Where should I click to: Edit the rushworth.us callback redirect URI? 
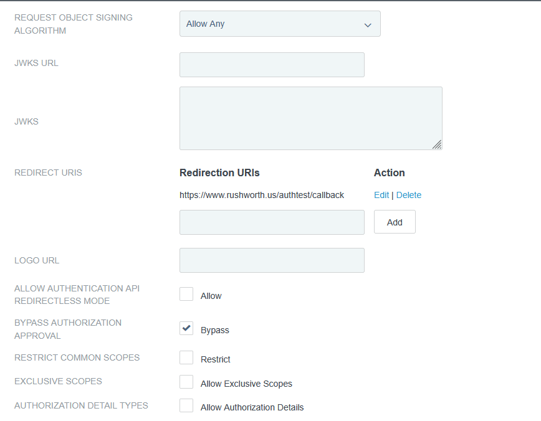(381, 195)
